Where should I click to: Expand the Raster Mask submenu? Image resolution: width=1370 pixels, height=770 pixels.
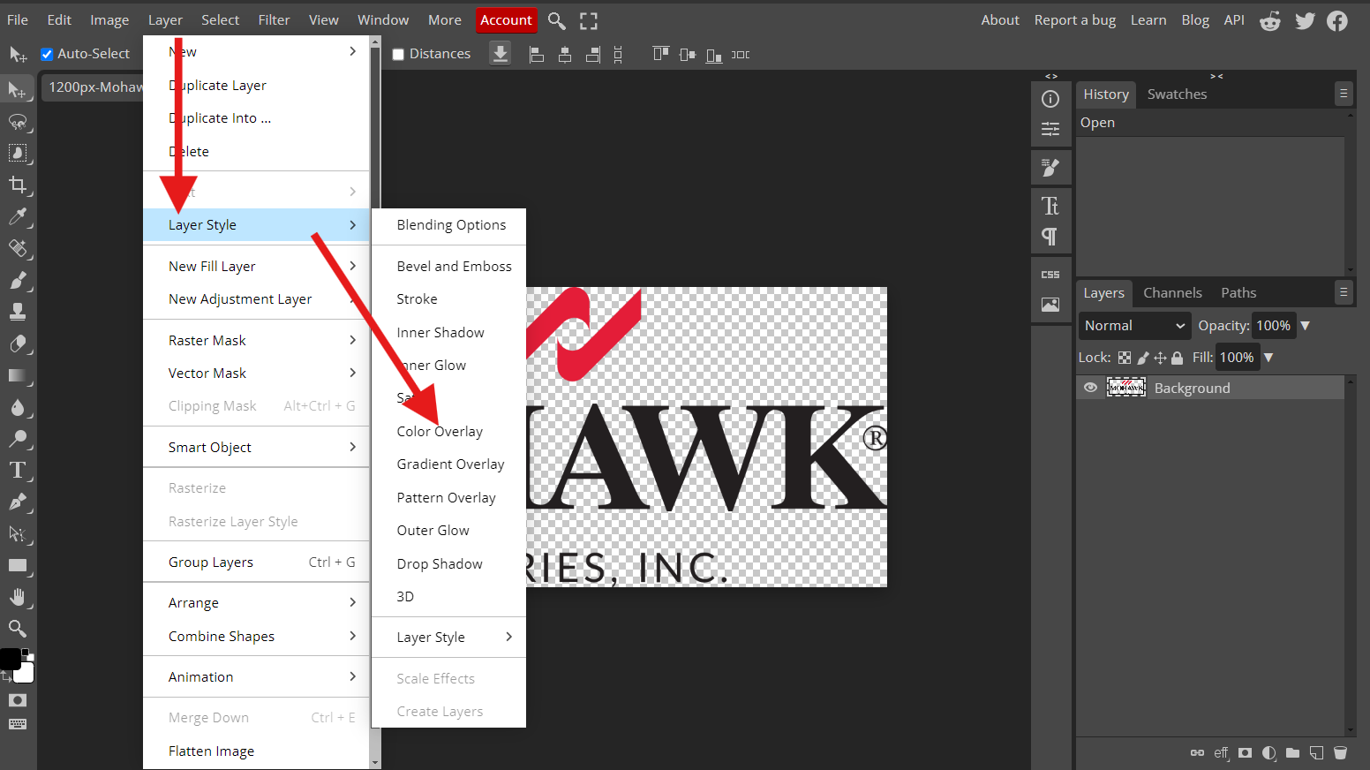point(256,341)
